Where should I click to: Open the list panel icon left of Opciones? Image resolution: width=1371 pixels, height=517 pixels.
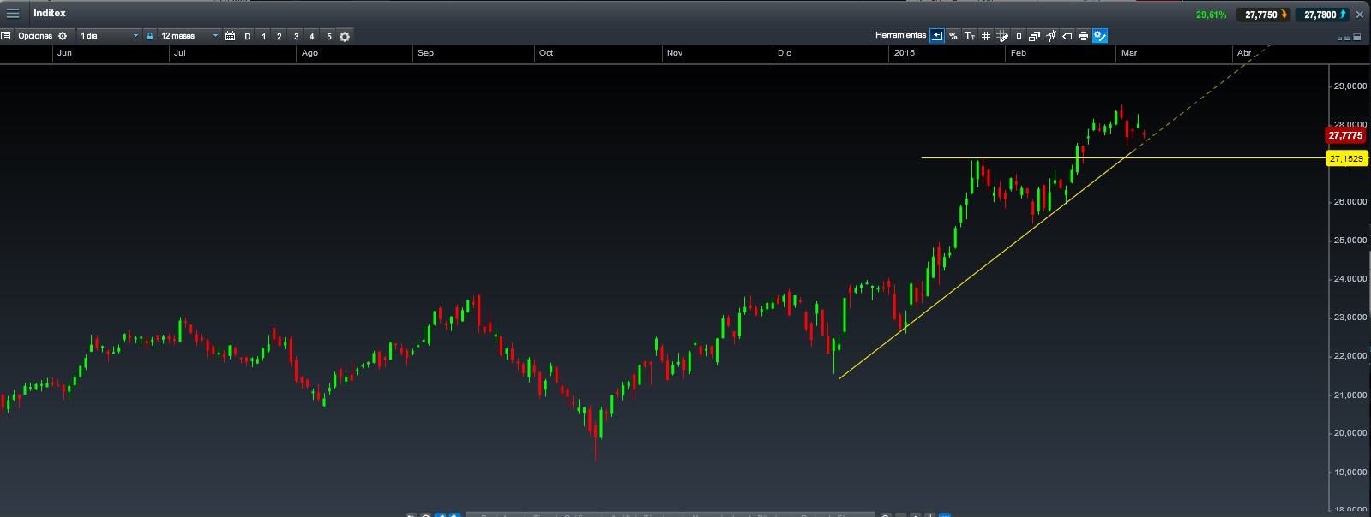pyautogui.click(x=6, y=36)
